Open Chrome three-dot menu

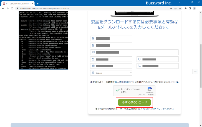199,9
